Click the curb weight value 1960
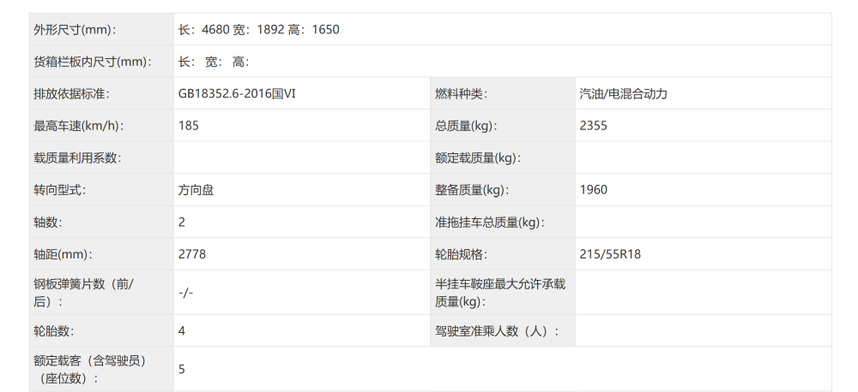Image resolution: width=858 pixels, height=392 pixels. pyautogui.click(x=594, y=190)
